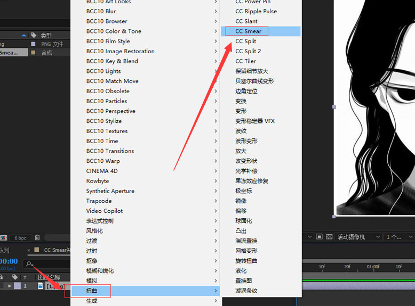
Task: Expand layer 1 properties triangle
Action: click(x=10, y=286)
